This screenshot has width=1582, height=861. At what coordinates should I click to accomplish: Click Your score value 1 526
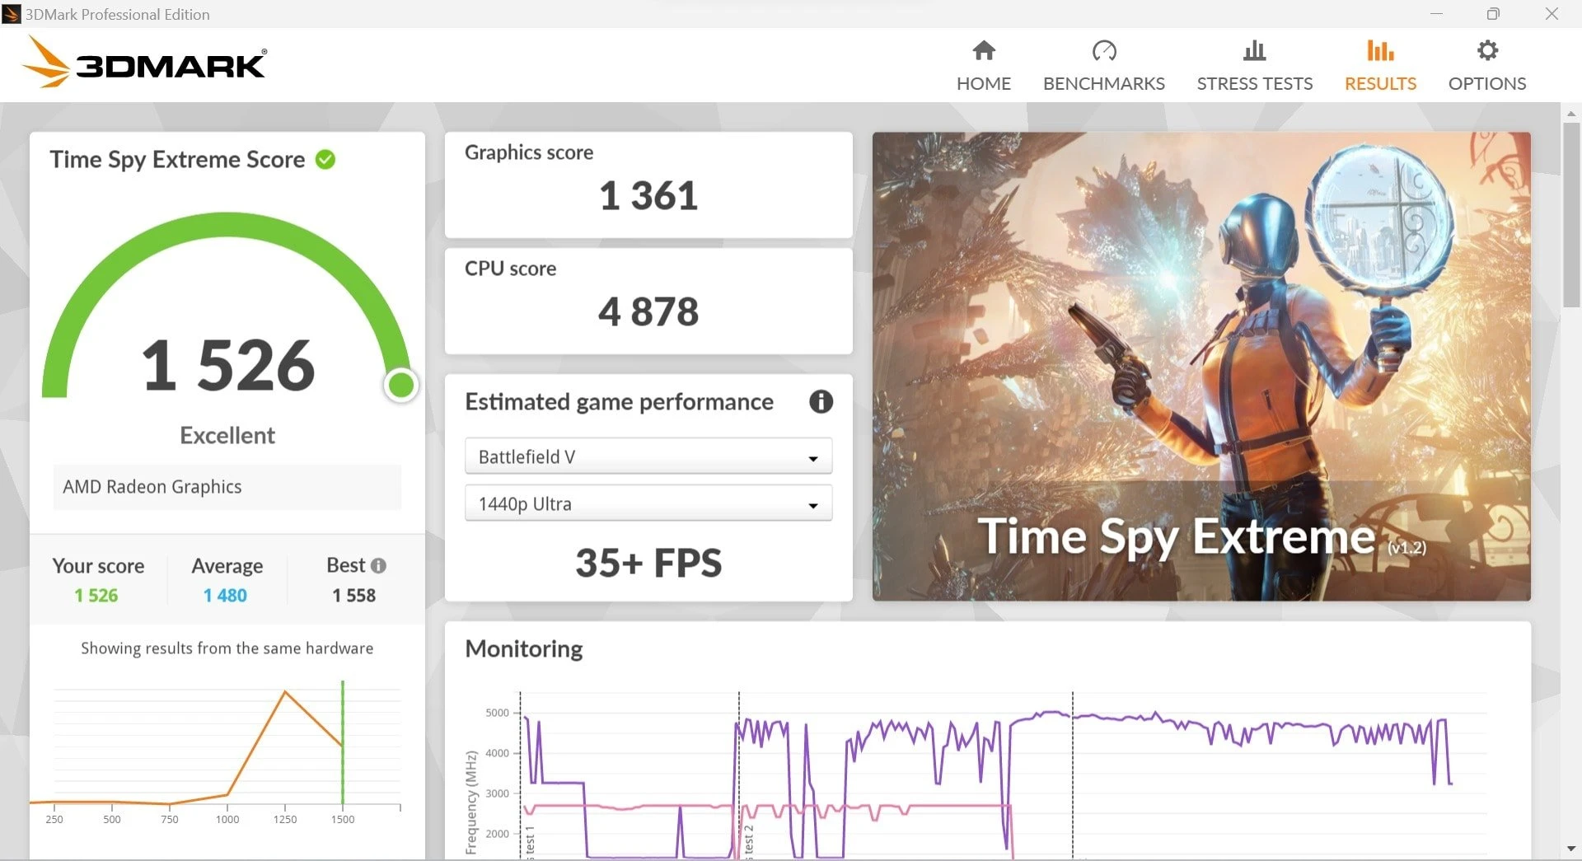pyautogui.click(x=96, y=596)
